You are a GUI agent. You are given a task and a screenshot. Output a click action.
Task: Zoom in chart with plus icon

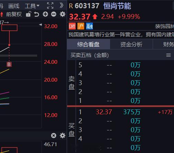45,14
